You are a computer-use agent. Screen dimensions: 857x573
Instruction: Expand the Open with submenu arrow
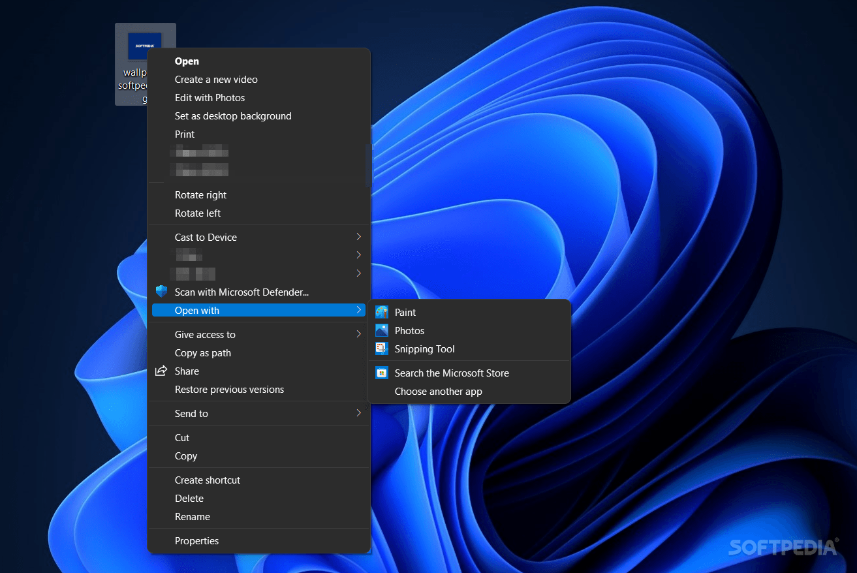click(x=358, y=310)
